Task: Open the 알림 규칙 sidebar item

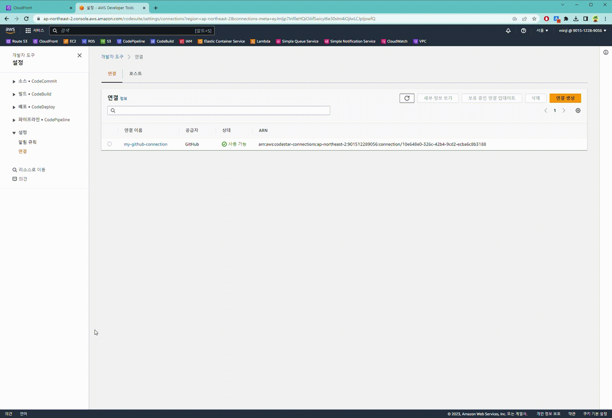Action: pyautogui.click(x=27, y=142)
